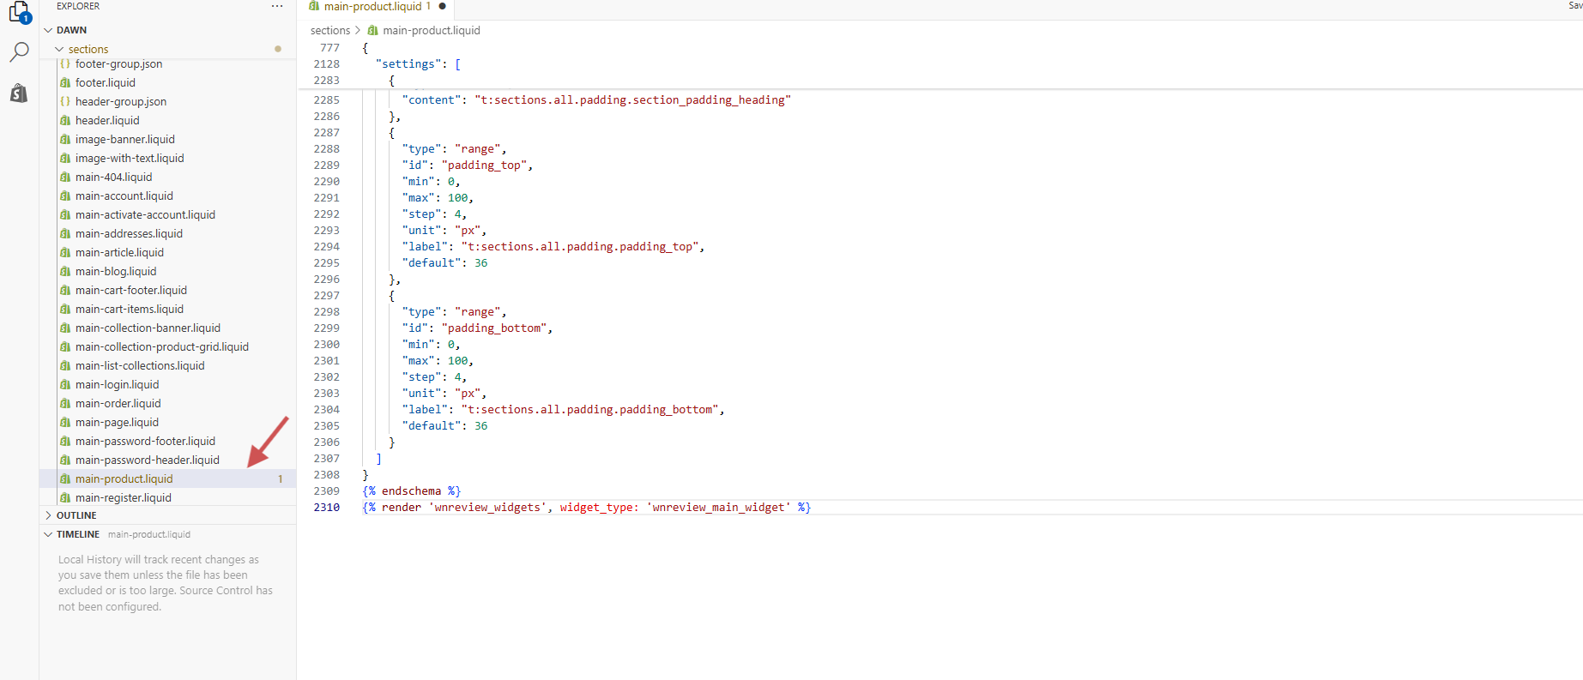Open main-register.liquid from the file tree
1583x680 pixels.
pos(123,498)
